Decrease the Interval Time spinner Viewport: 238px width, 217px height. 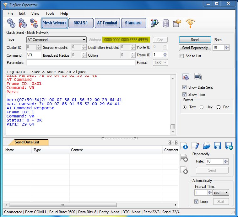tap(210, 194)
